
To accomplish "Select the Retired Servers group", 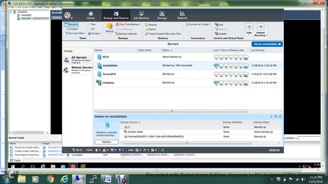I will 78,70.
